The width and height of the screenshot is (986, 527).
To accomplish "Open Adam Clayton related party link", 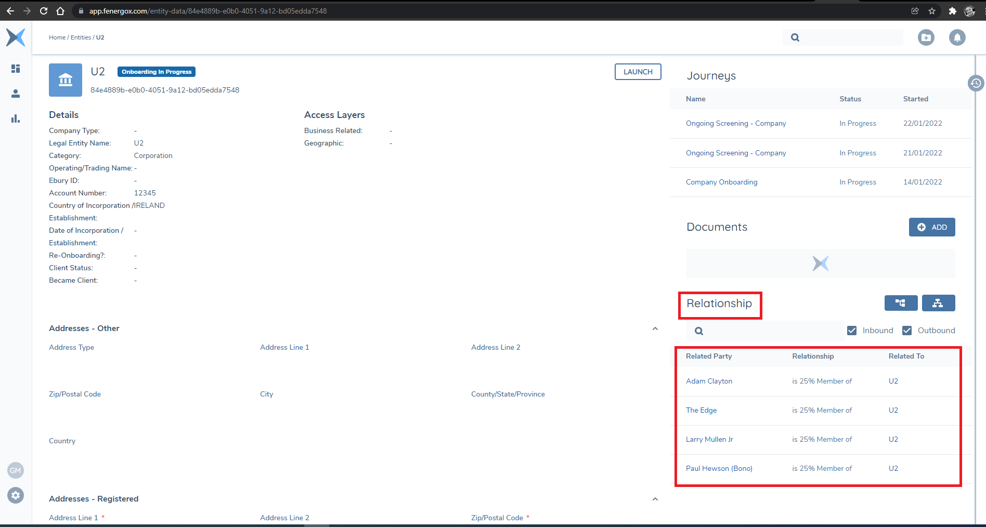I will (709, 381).
